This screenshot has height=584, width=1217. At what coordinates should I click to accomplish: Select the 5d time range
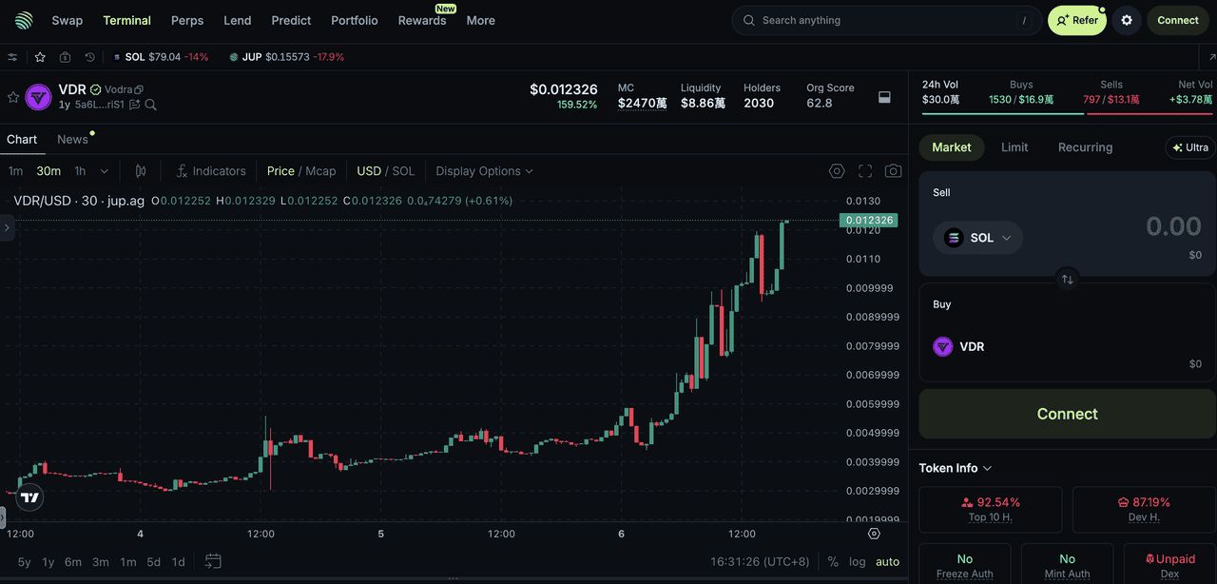pos(153,562)
